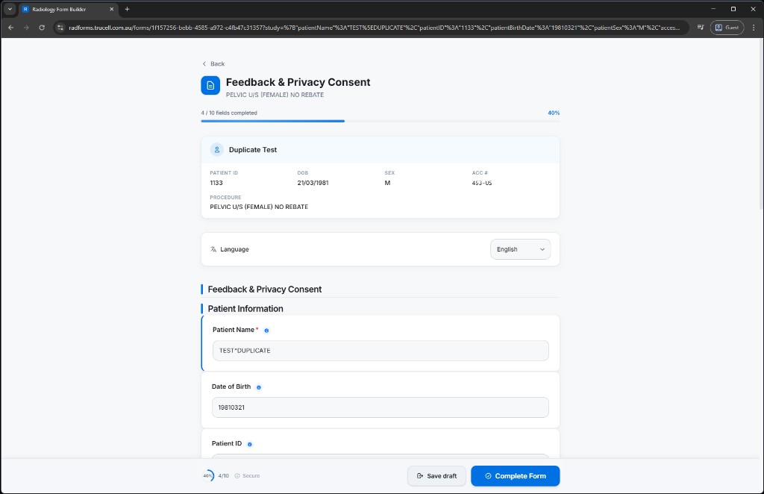Reload the page with the refresh icon
Viewport: 764px width, 494px height.
click(42, 28)
